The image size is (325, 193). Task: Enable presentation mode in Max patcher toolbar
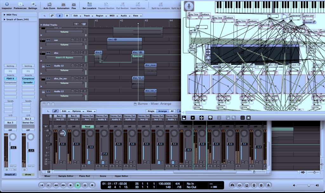click(x=210, y=118)
